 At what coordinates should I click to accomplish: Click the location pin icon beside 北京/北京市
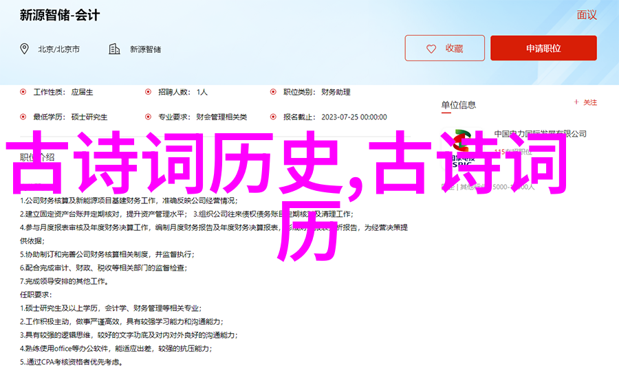(x=25, y=49)
